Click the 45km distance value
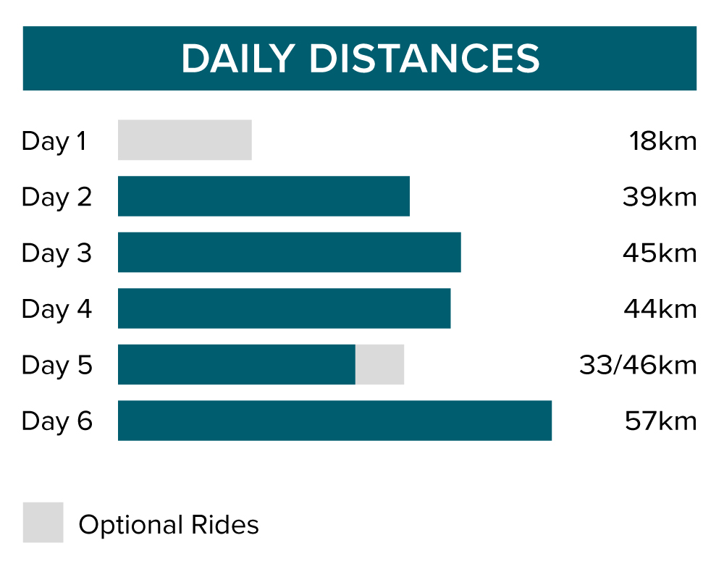This screenshot has width=724, height=577. 660,253
